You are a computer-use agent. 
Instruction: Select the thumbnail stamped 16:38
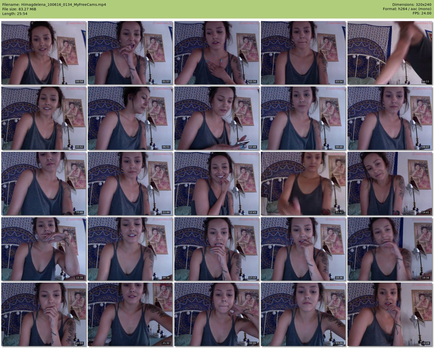point(130,249)
